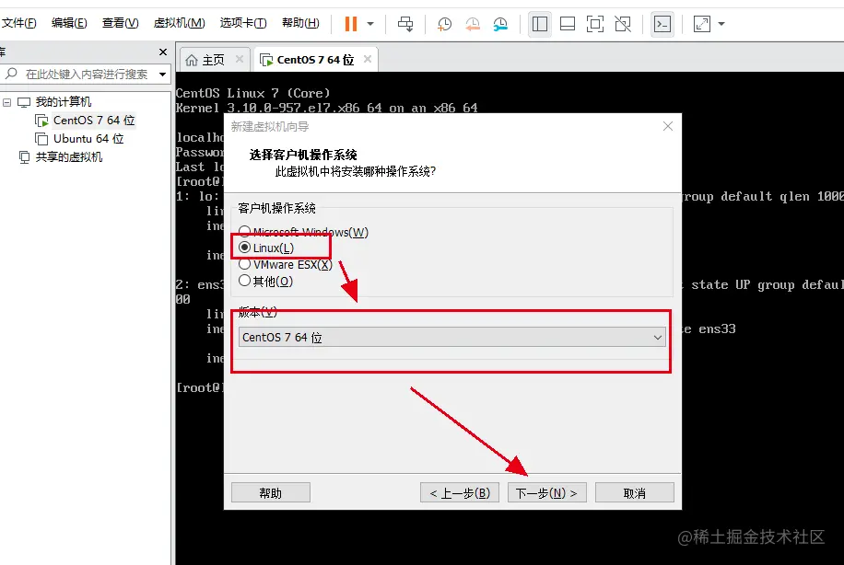This screenshot has width=844, height=565.
Task: Click the Send Ctrl+Alt+Del icon
Action: click(405, 24)
